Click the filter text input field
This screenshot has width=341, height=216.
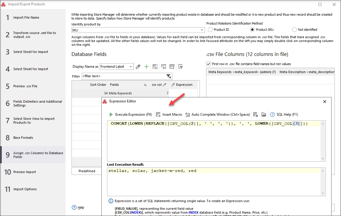124,76
